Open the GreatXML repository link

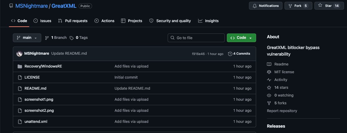point(64,6)
